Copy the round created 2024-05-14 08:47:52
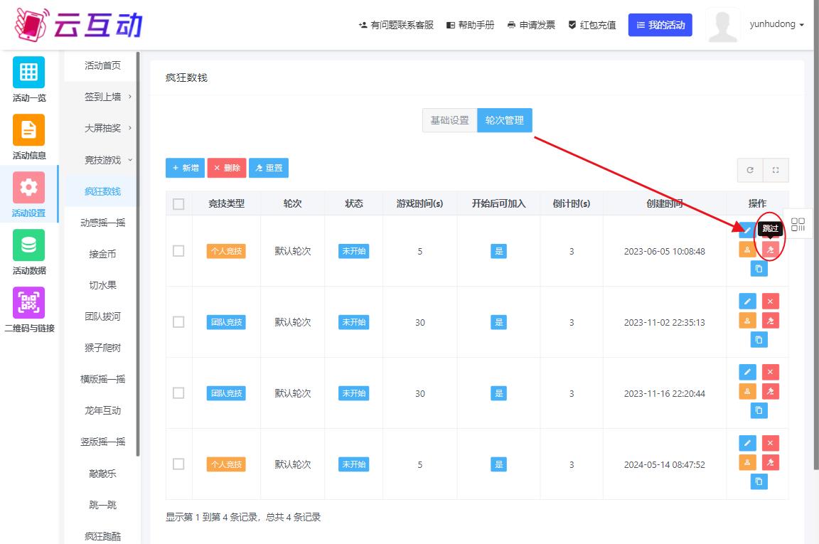The image size is (819, 544). 759,482
